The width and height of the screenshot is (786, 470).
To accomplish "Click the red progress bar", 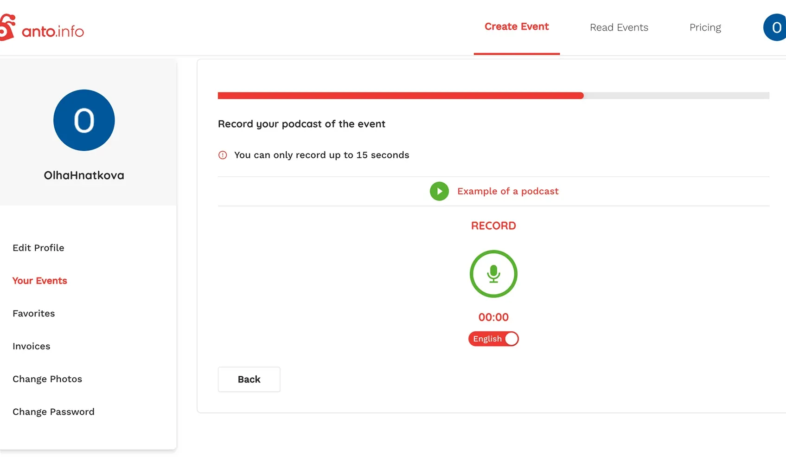I will coord(401,96).
